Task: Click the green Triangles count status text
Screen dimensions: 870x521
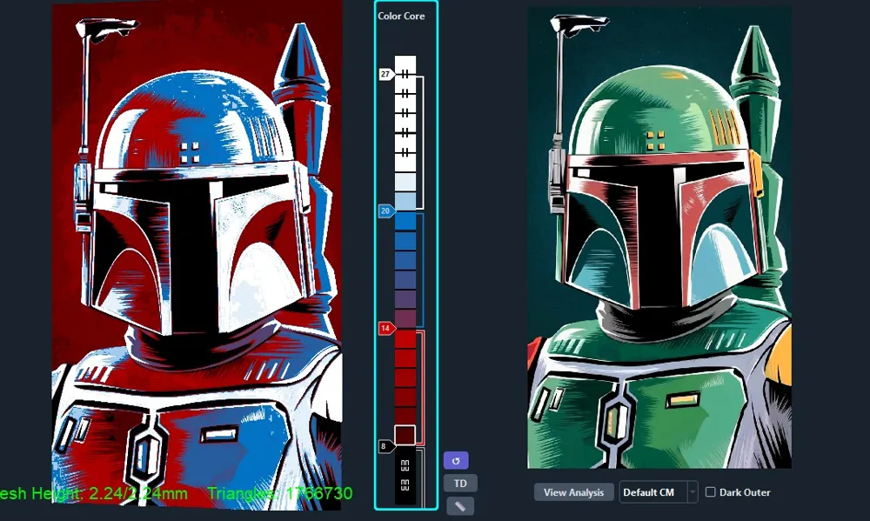Action: [280, 493]
